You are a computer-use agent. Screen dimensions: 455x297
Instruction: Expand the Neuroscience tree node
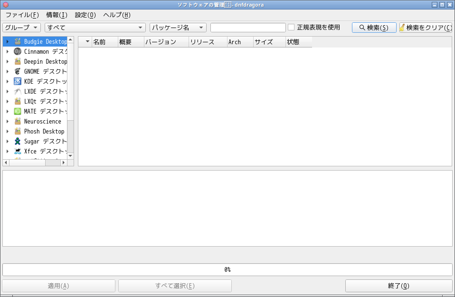click(x=8, y=121)
